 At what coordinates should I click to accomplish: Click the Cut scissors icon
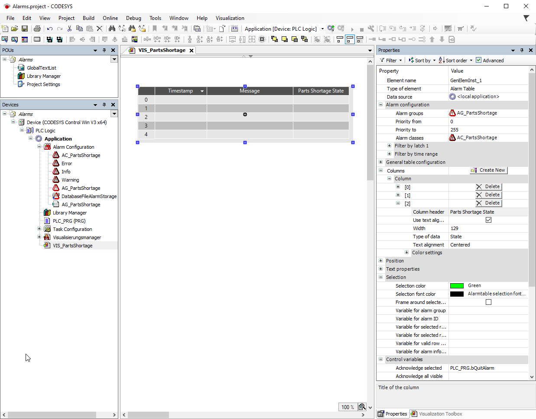69,29
